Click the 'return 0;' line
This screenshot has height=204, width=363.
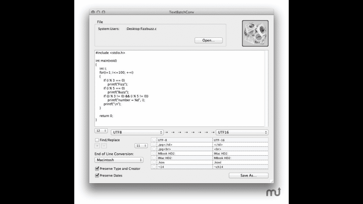(106, 116)
